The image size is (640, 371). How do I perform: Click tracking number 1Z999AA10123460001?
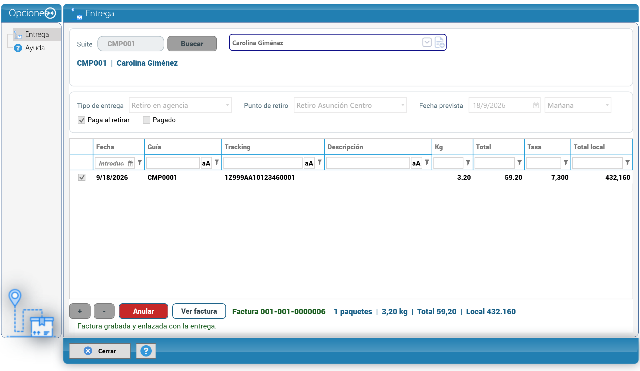(260, 178)
